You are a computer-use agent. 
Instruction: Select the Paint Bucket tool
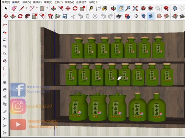click(105, 8)
